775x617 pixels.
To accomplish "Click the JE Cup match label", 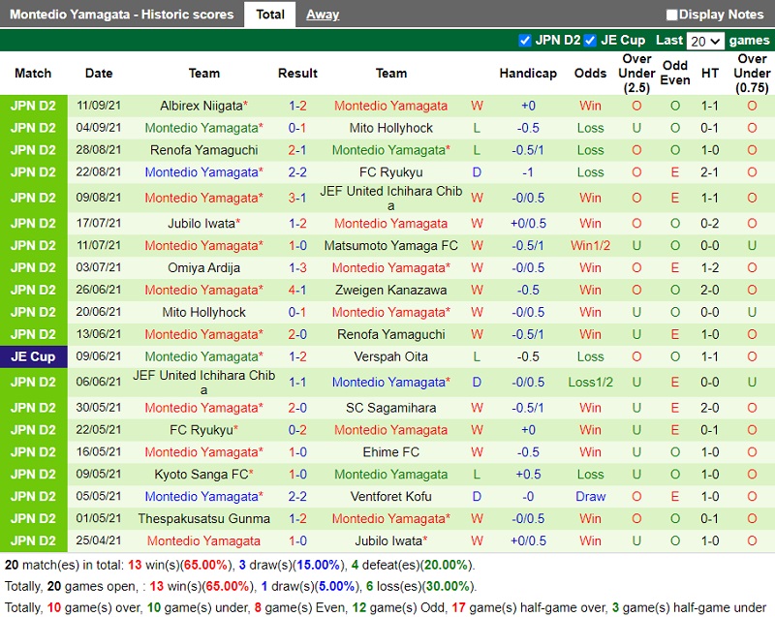I will click(x=34, y=356).
